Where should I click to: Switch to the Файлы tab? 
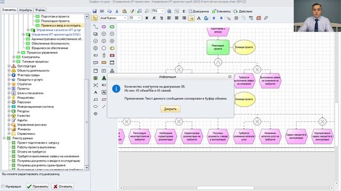pos(40,10)
